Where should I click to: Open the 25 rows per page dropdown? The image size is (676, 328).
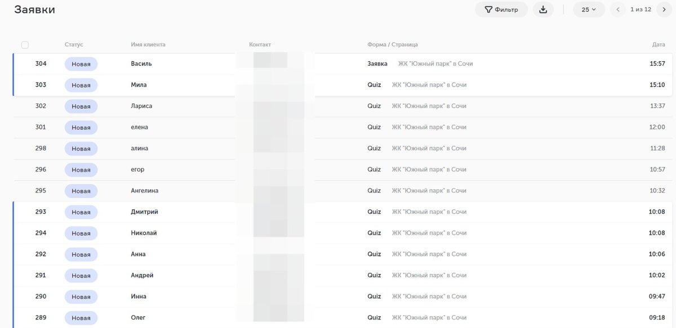[589, 10]
